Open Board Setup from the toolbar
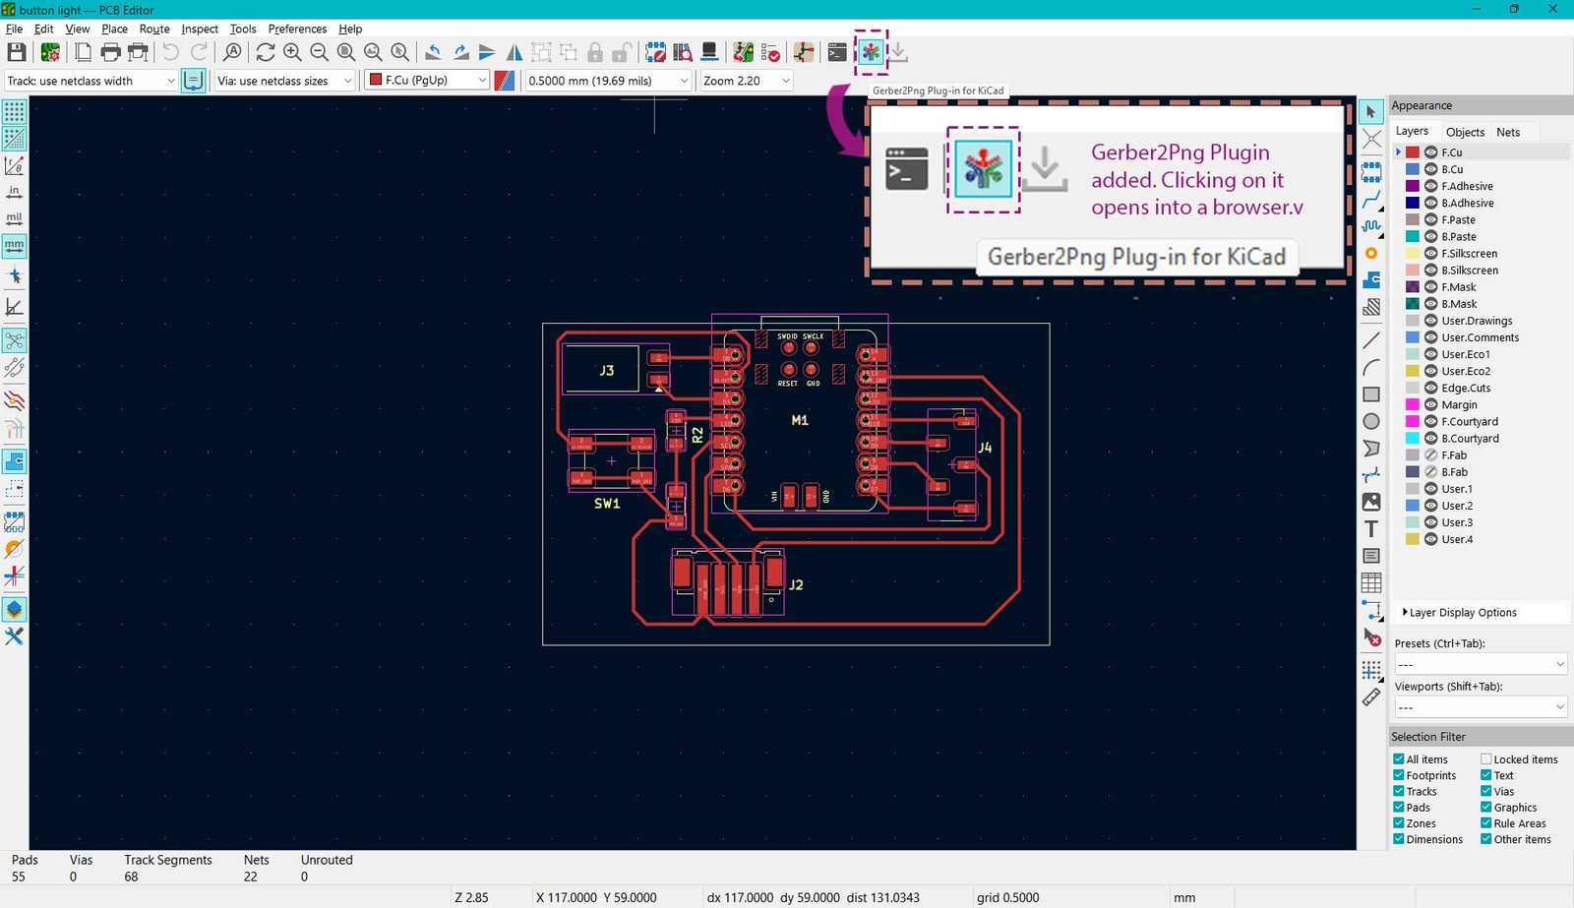The height and width of the screenshot is (908, 1574). 50,52
